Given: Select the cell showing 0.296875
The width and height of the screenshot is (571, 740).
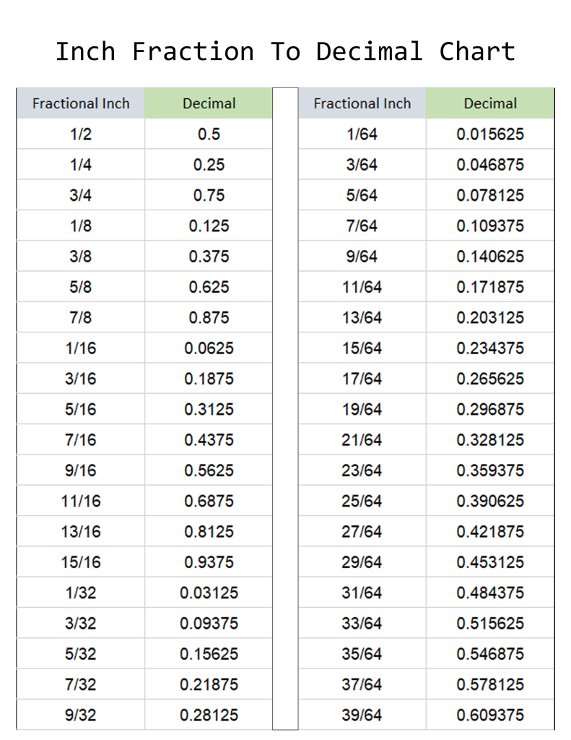Looking at the screenshot, I should pos(490,409).
